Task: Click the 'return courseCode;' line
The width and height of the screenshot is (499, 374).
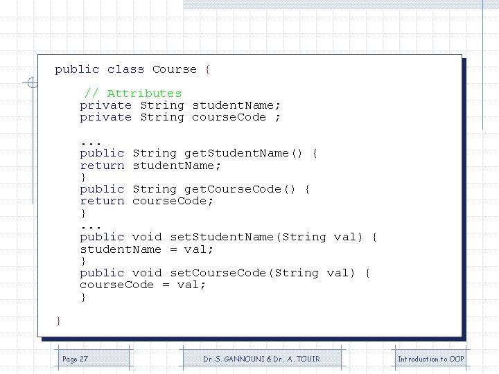Action: 146,202
